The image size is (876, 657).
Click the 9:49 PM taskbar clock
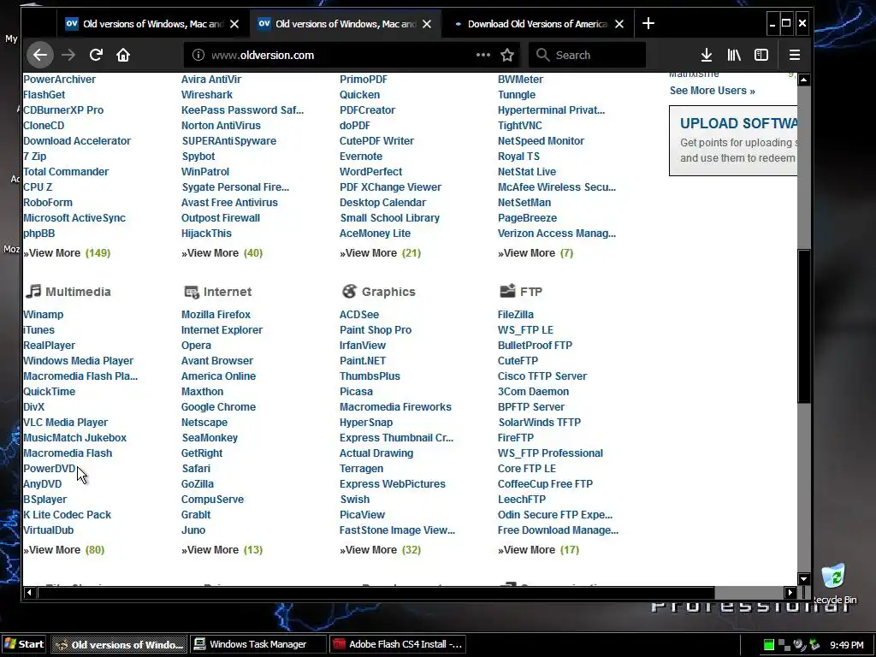(846, 645)
